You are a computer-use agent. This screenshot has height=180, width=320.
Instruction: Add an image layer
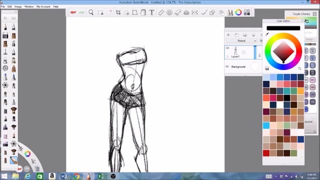pyautogui.click(x=245, y=35)
